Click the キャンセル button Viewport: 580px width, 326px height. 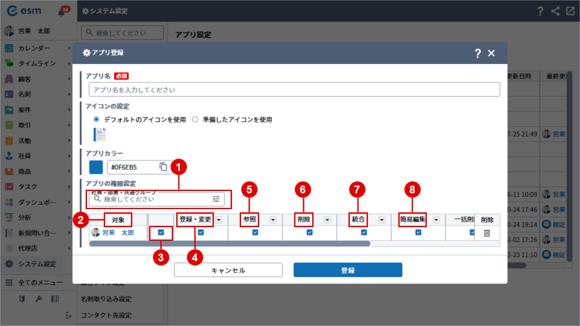click(x=228, y=270)
